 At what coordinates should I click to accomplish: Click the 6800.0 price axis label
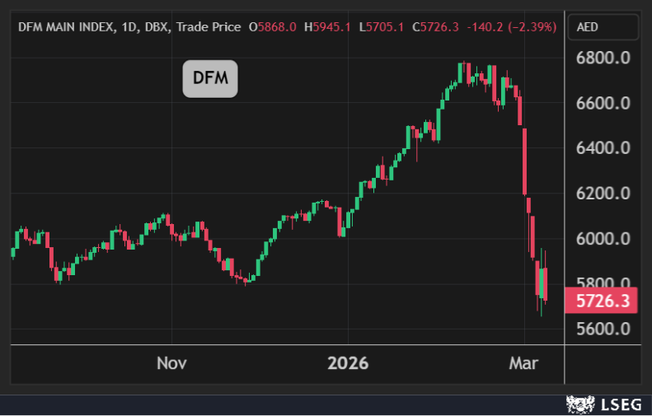point(603,59)
